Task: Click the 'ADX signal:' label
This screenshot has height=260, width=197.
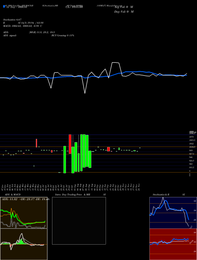Action: click(10, 35)
